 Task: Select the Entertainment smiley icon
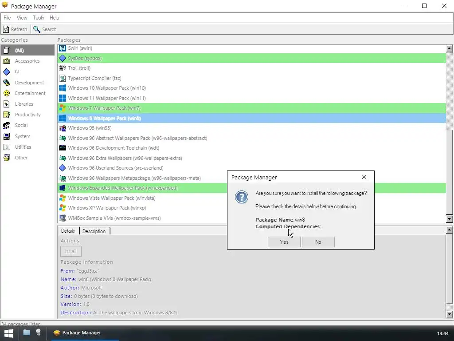pyautogui.click(x=7, y=93)
